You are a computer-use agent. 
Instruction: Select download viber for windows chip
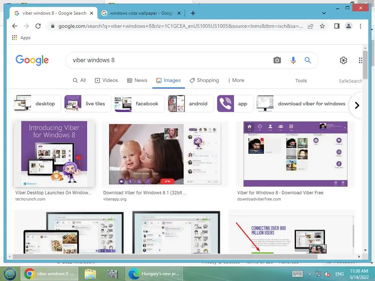304,104
